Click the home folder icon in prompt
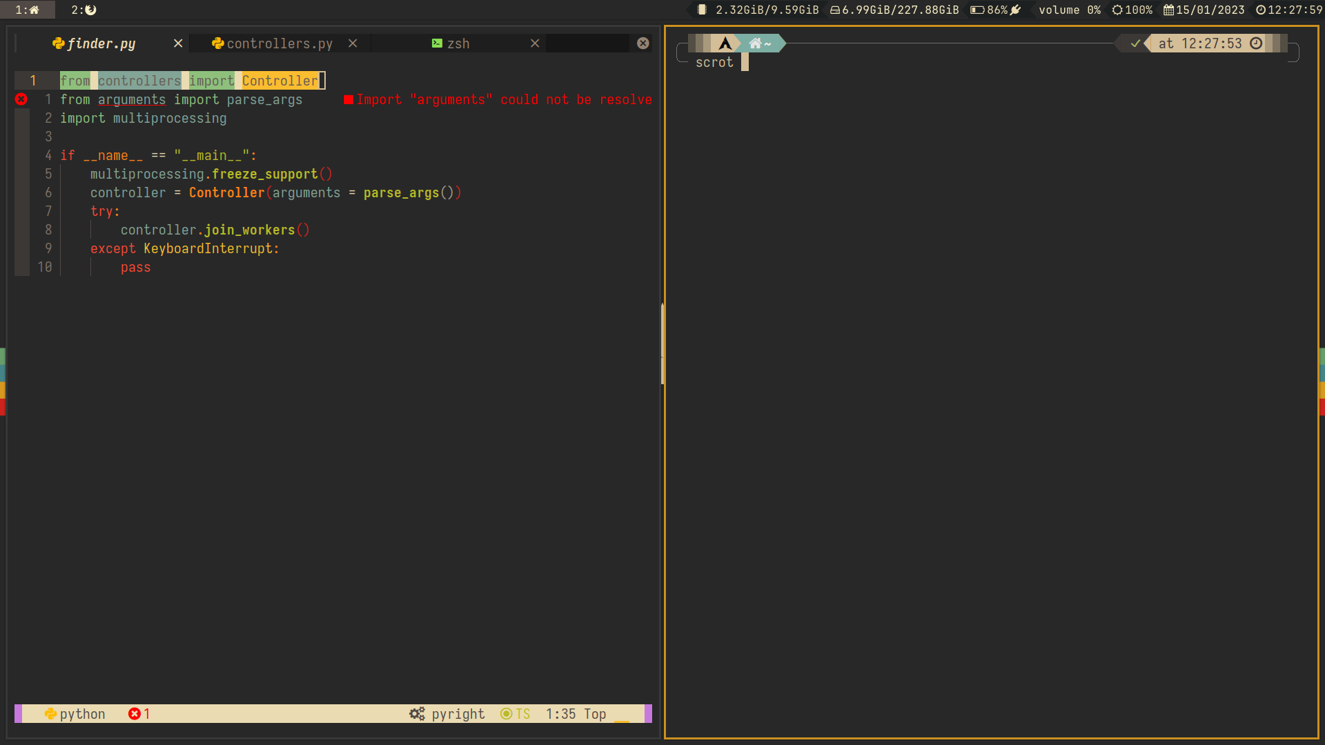The image size is (1325, 745). [x=755, y=43]
